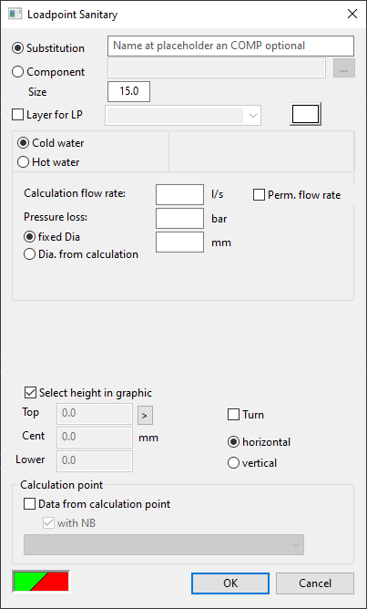Viewport: 367px width, 609px height.
Task: Enable Data from calculation point
Action: click(x=97, y=504)
